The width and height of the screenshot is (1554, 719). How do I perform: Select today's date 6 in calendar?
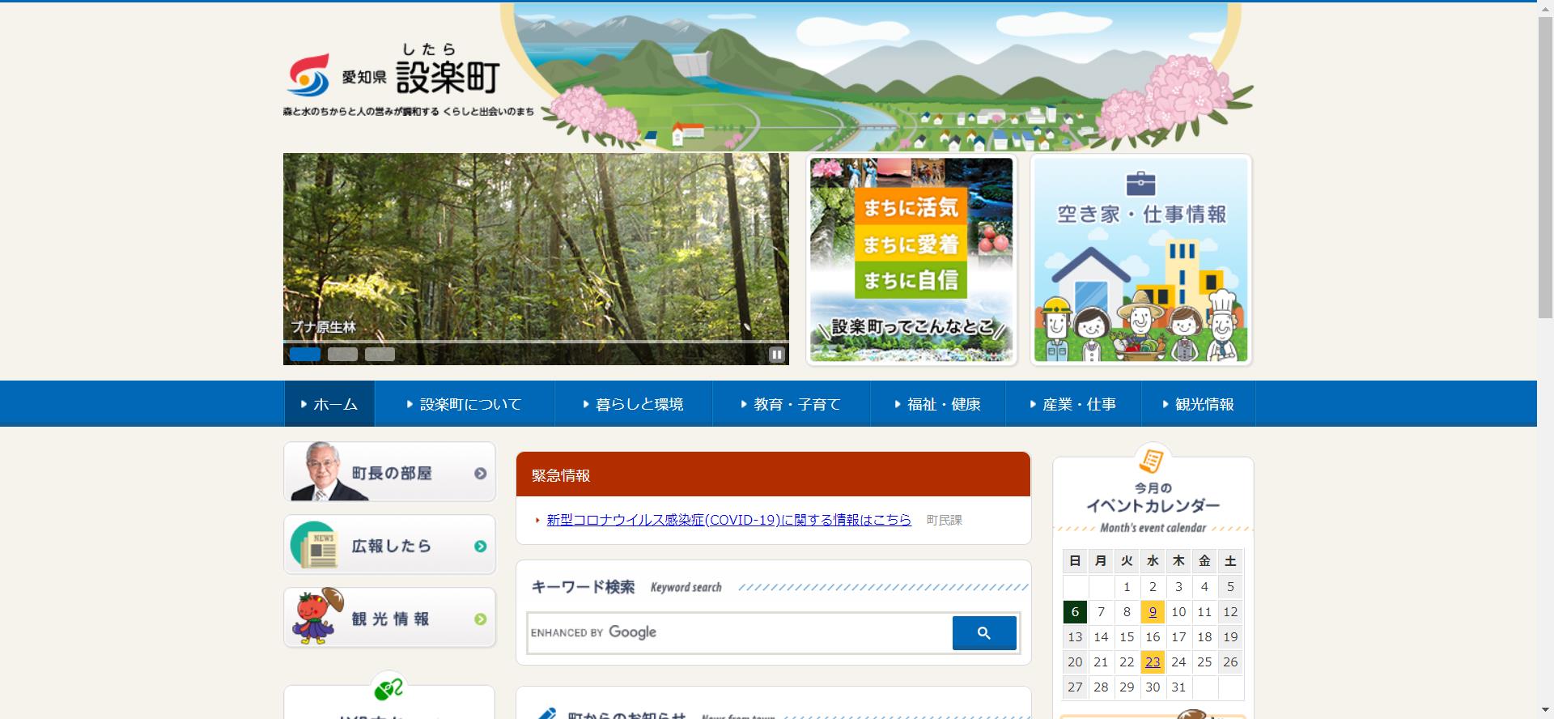point(1075,612)
